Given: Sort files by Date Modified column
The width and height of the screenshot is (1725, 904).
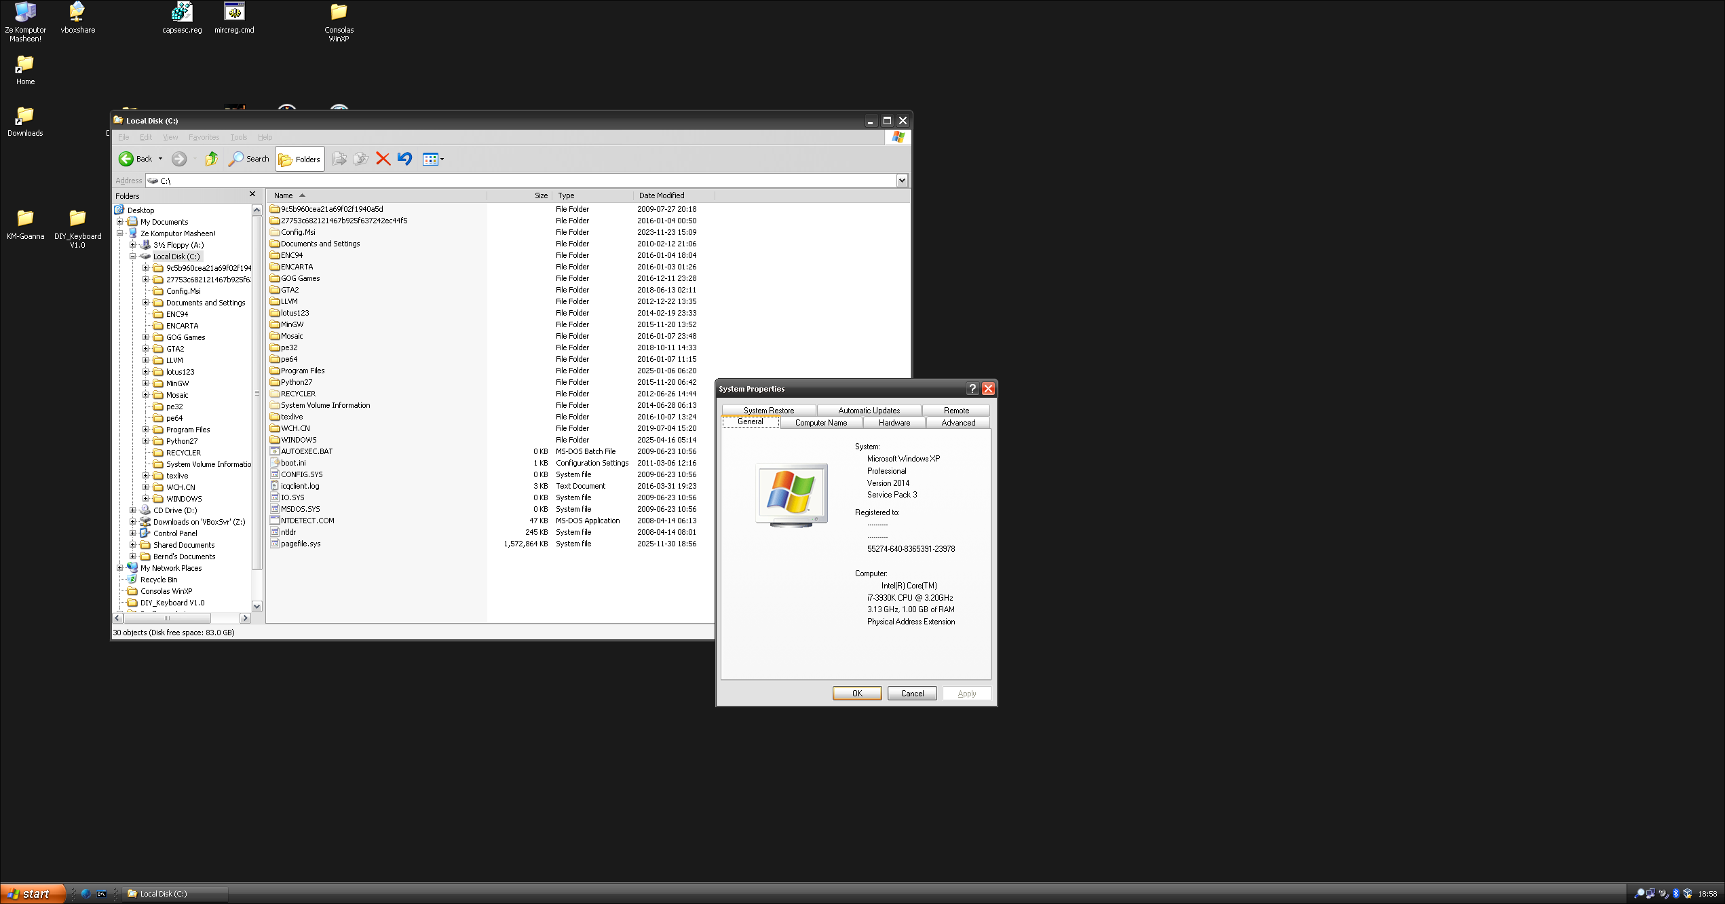Looking at the screenshot, I should pyautogui.click(x=661, y=195).
